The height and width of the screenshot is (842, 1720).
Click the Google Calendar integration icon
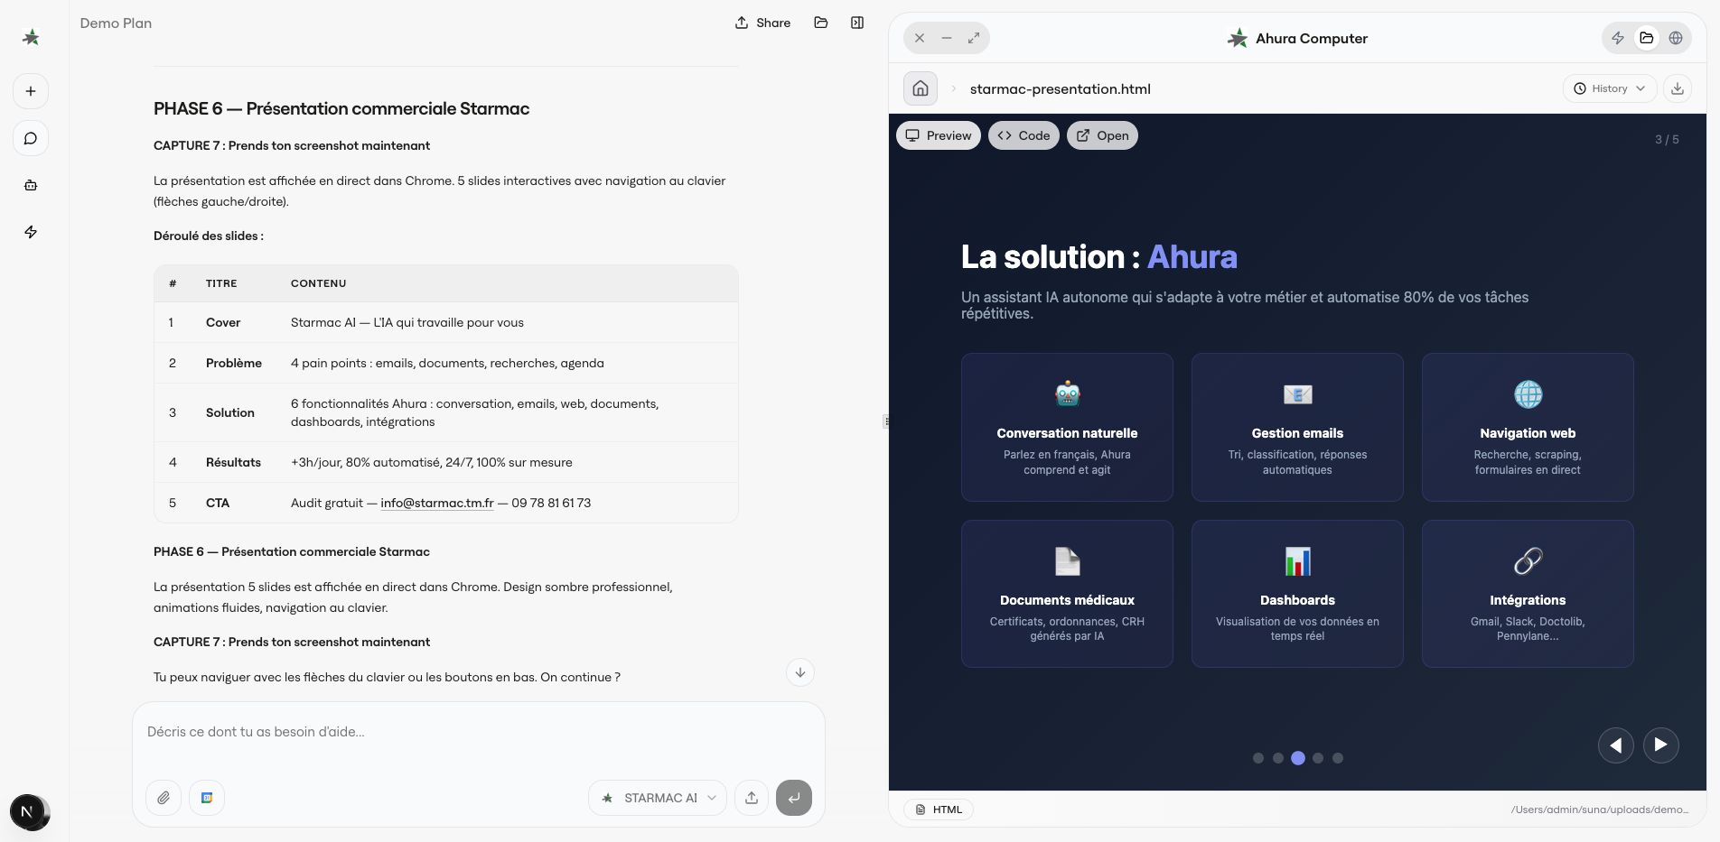[207, 798]
